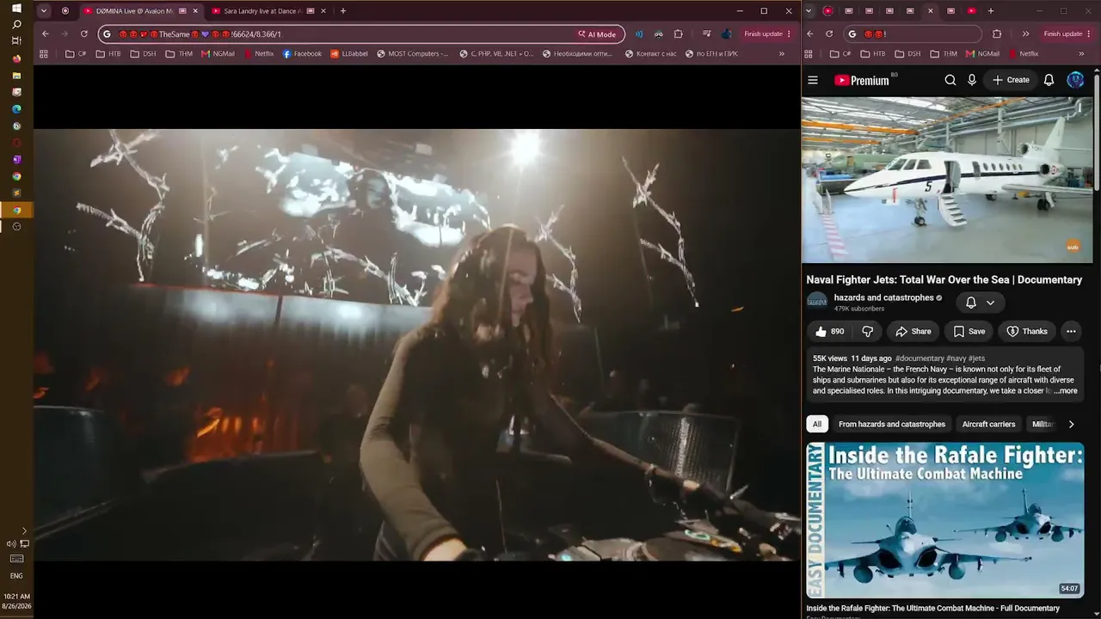The height and width of the screenshot is (619, 1101).
Task: Start YouTube voice search with microphone
Action: (x=972, y=80)
